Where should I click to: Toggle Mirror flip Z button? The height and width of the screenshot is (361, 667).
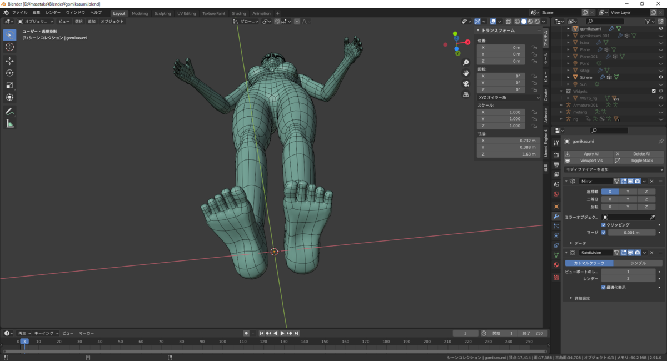pyautogui.click(x=646, y=207)
